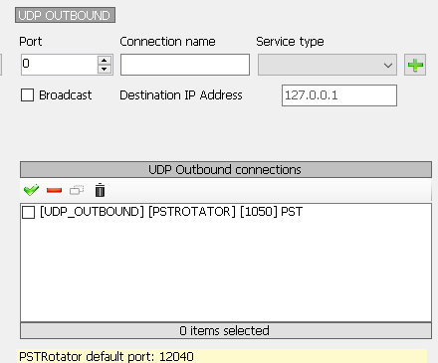Click the red minus deselect icon
This screenshot has height=363, width=438.
54,190
